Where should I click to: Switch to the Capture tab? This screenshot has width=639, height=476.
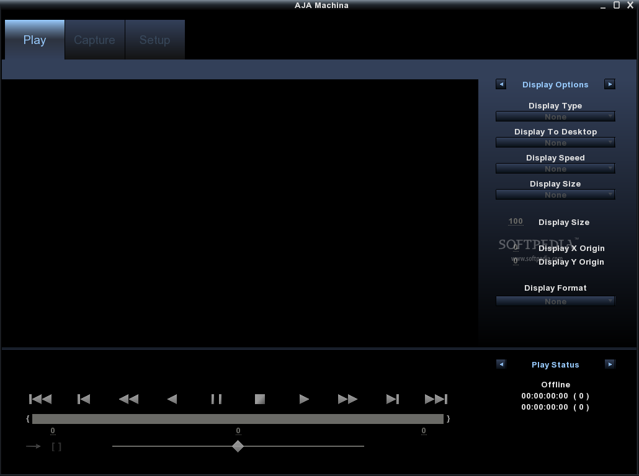94,40
